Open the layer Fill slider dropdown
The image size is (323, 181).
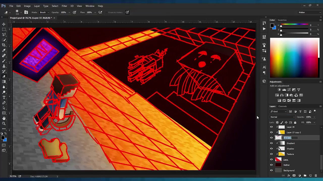pyautogui.click(x=314, y=122)
